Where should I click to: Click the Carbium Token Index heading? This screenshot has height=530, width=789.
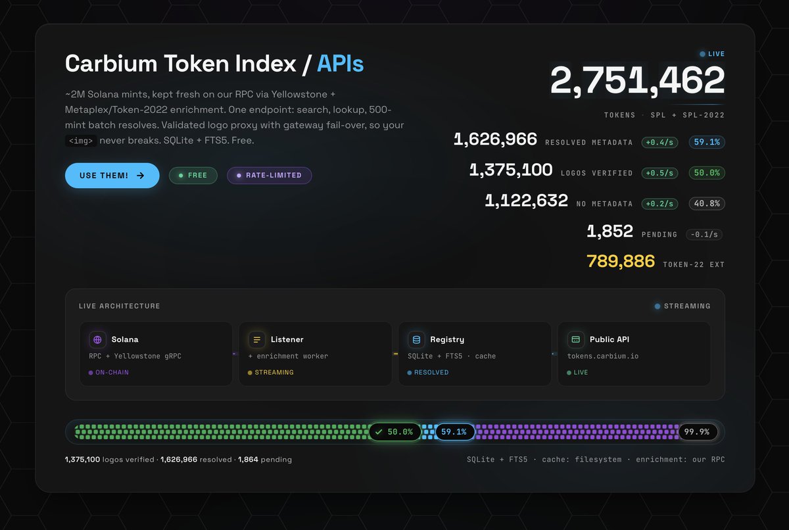(181, 64)
